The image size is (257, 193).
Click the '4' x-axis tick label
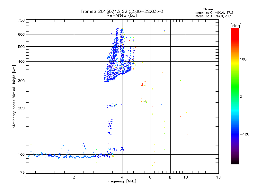click(122, 177)
